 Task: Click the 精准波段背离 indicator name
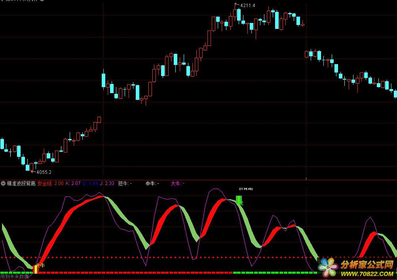pyautogui.click(x=21, y=183)
